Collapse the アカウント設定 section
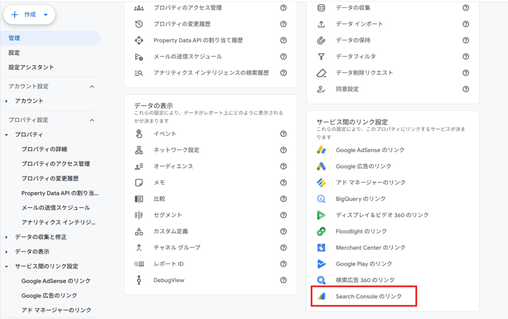The image size is (508, 319). (92, 87)
